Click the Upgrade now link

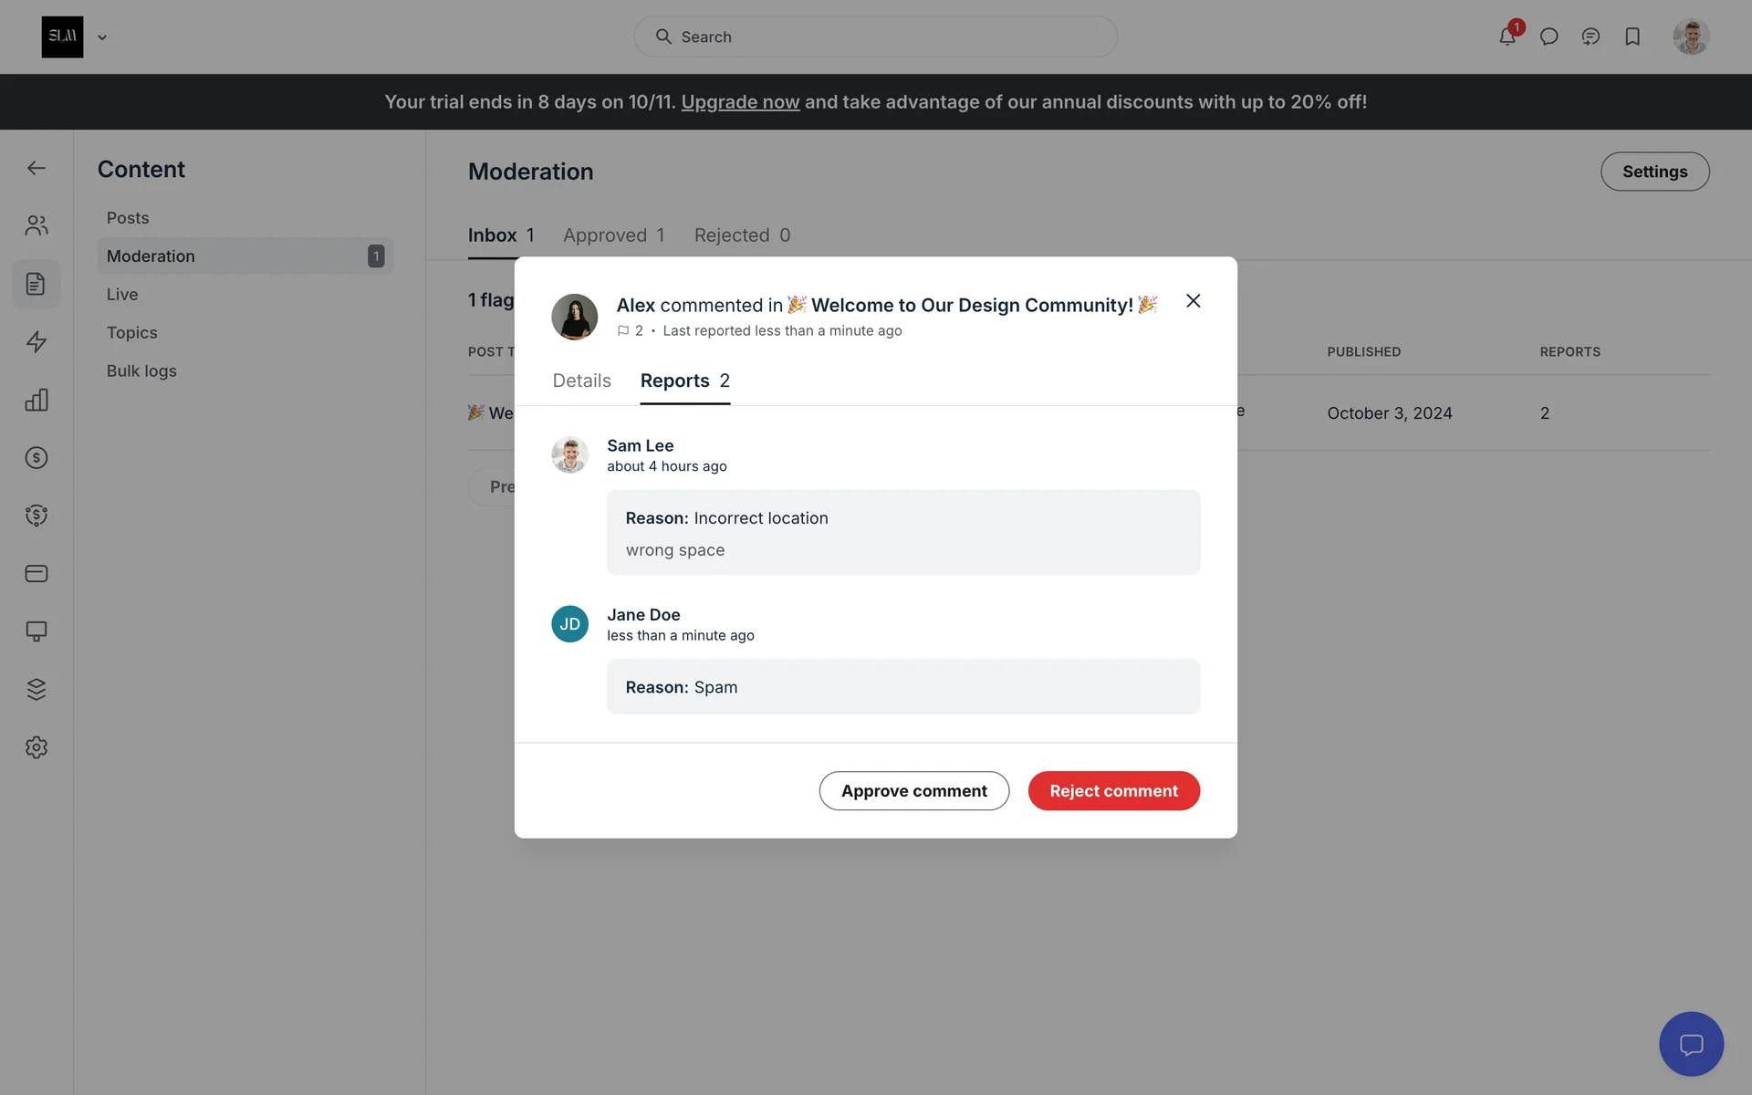click(x=740, y=102)
